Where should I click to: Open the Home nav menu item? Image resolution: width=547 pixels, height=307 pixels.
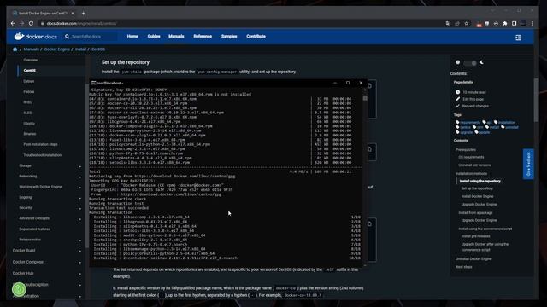coord(132,36)
